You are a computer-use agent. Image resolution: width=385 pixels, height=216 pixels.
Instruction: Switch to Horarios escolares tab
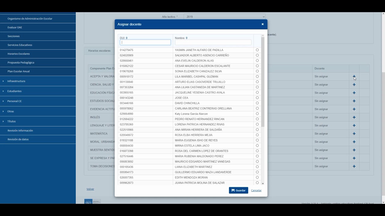click(x=99, y=51)
